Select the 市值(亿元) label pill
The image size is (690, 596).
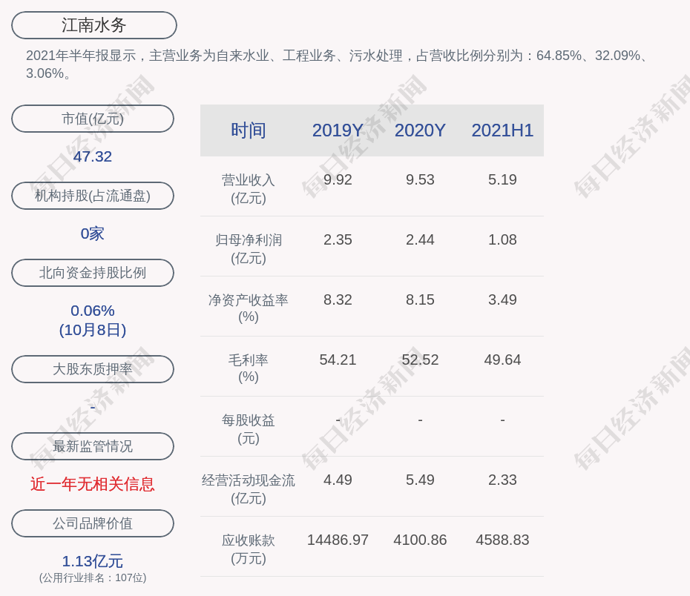(93, 119)
